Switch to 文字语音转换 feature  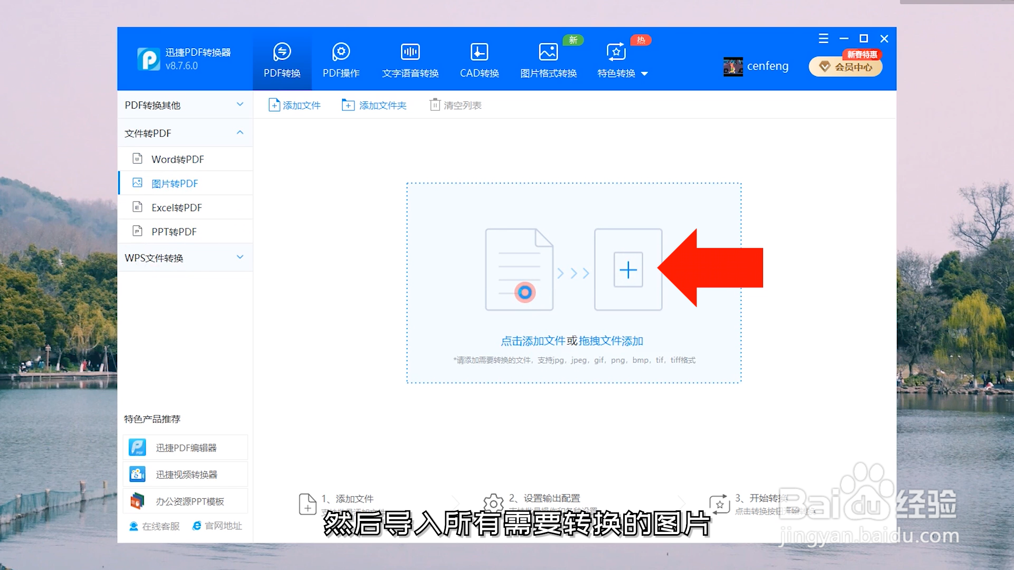410,59
